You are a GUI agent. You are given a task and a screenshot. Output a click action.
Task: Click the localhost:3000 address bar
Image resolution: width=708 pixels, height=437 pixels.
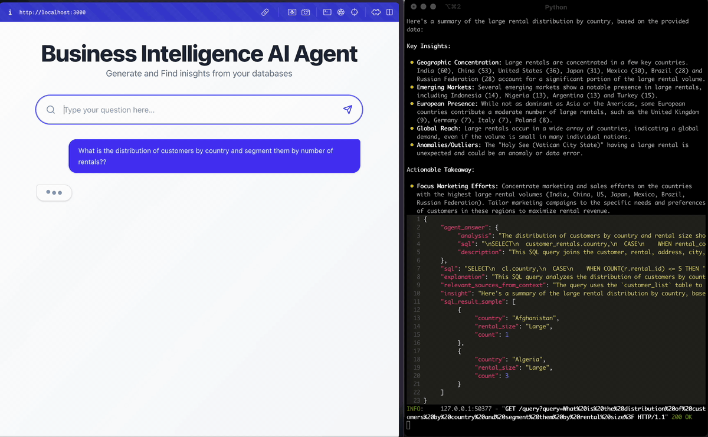coord(53,12)
